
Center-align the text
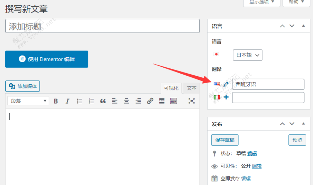pos(126,101)
